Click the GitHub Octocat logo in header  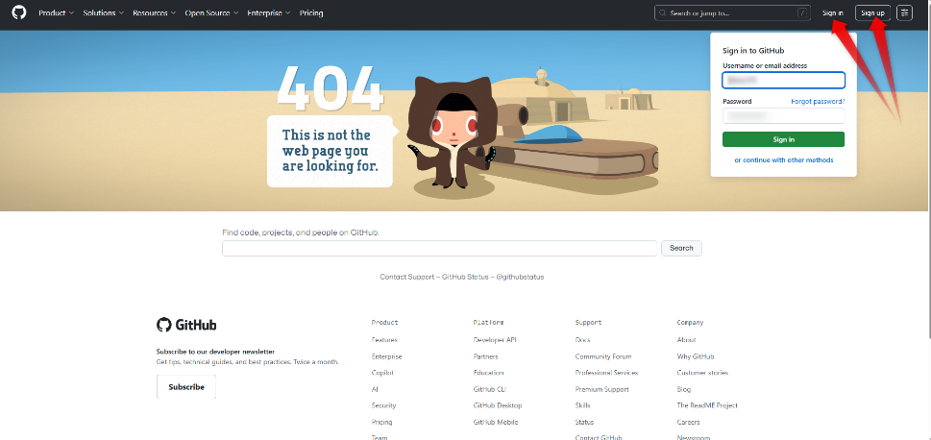(19, 13)
